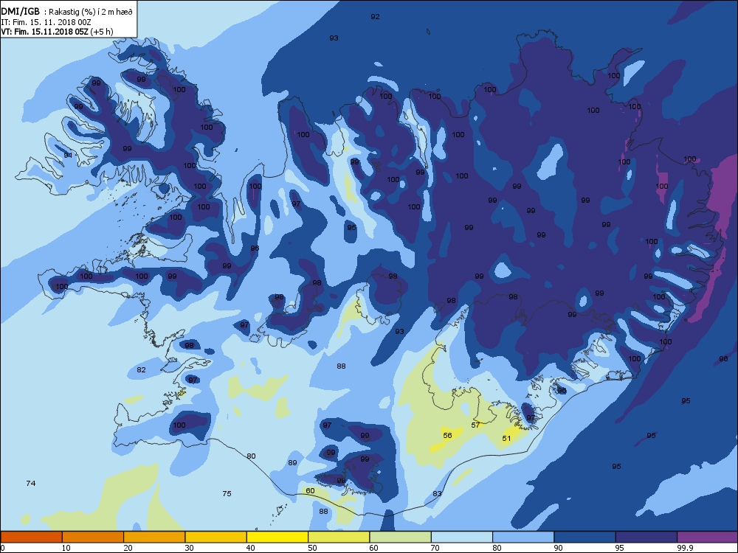Select the 95–99.9 dark indigo legend swatch

point(646,537)
